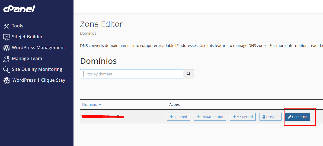The height and width of the screenshot is (146, 323).
Task: Add an MX Record
Action: click(243, 117)
